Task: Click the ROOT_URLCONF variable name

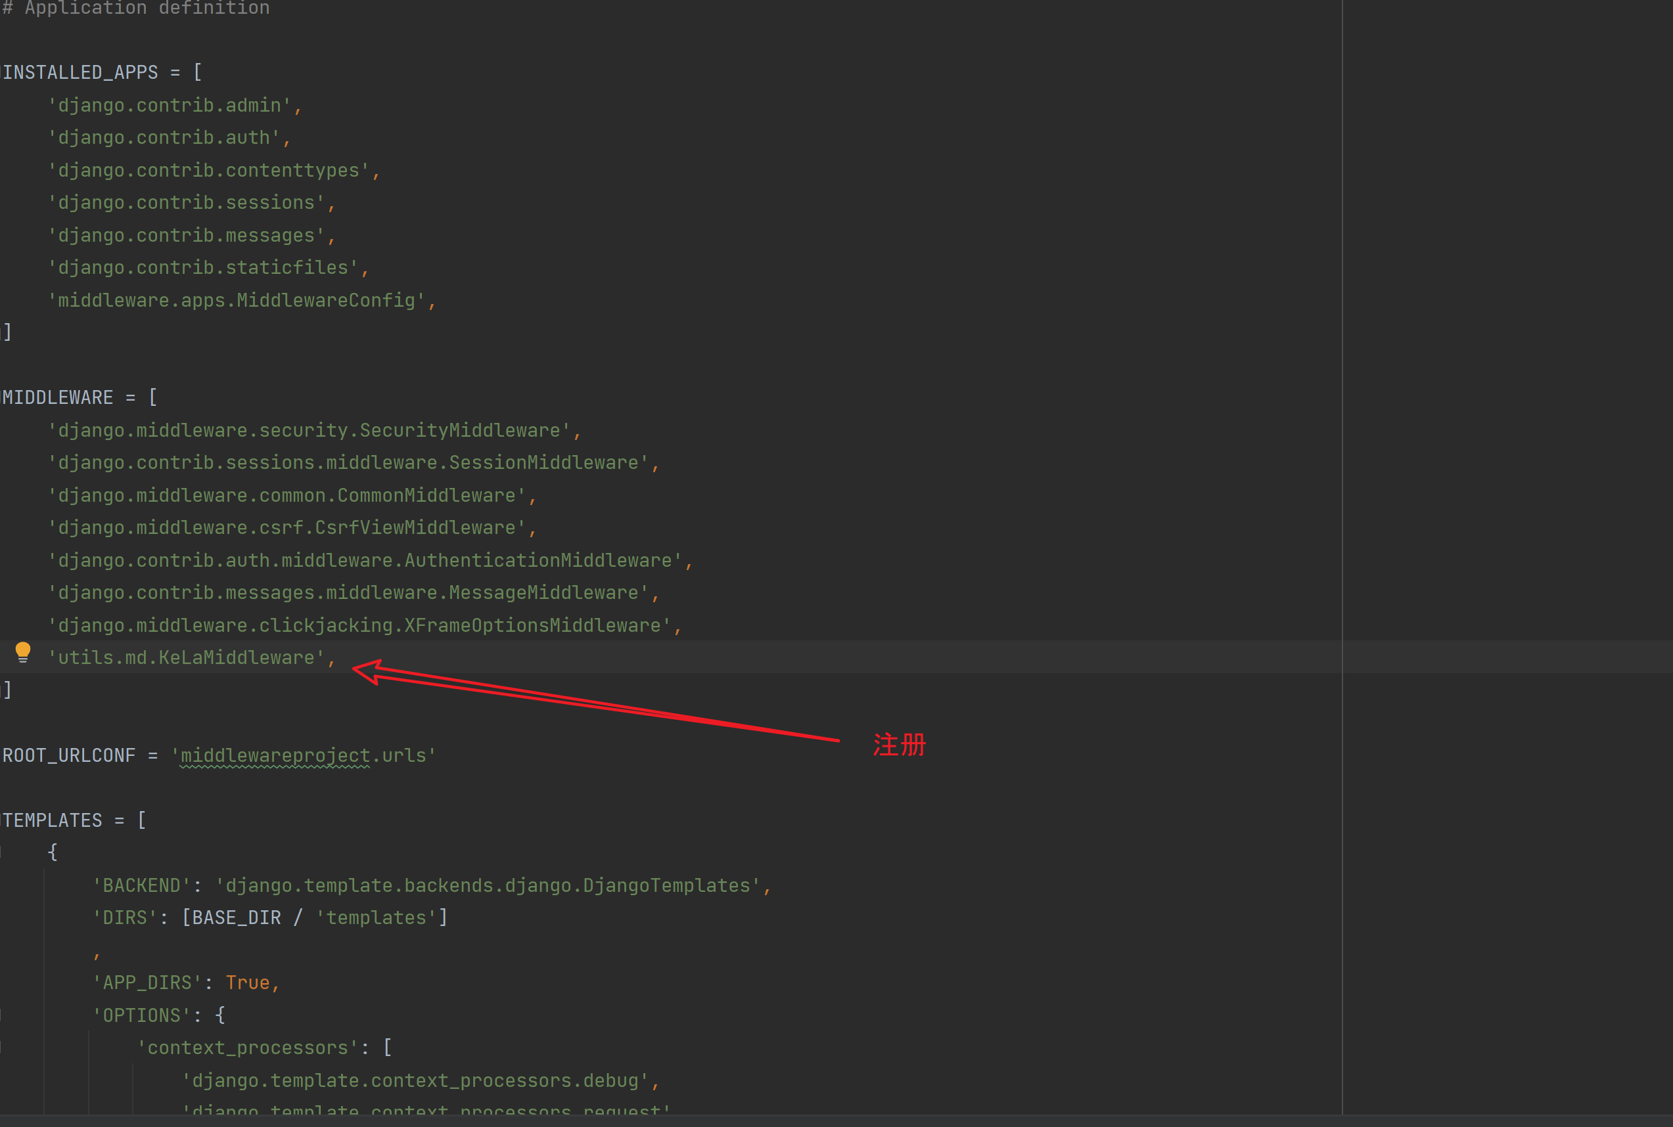Action: point(69,755)
